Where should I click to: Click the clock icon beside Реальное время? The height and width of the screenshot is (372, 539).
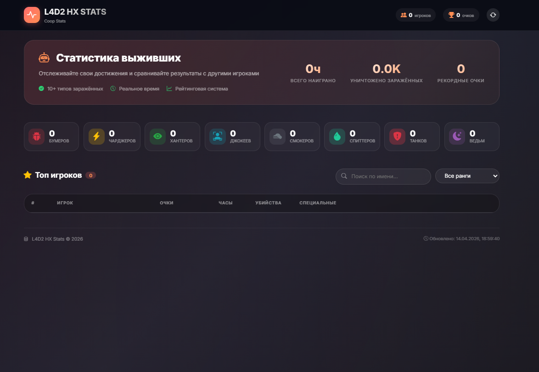pyautogui.click(x=113, y=88)
